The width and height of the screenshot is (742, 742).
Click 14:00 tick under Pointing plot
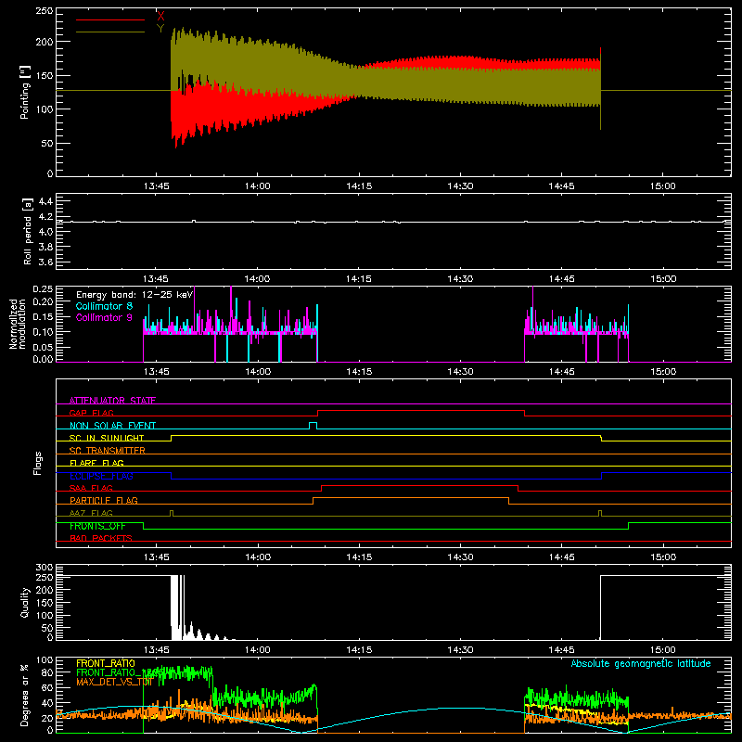[x=258, y=186]
